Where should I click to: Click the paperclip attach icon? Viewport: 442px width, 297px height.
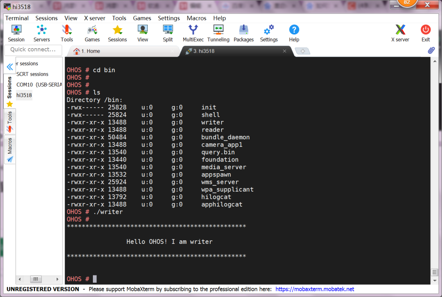pyautogui.click(x=431, y=50)
